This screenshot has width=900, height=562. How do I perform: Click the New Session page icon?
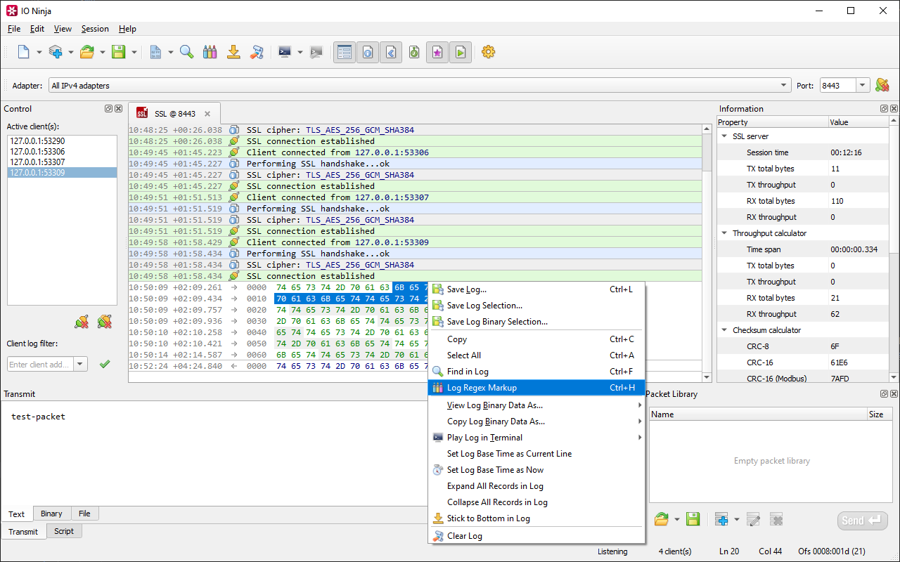pyautogui.click(x=24, y=52)
